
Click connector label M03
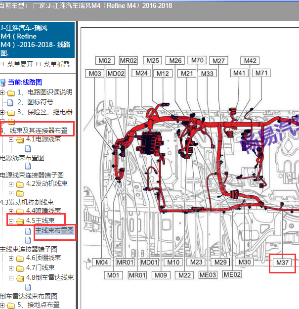[x=95, y=74]
